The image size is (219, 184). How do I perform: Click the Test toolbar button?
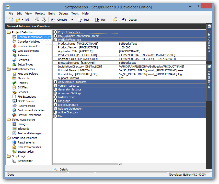(x=84, y=20)
